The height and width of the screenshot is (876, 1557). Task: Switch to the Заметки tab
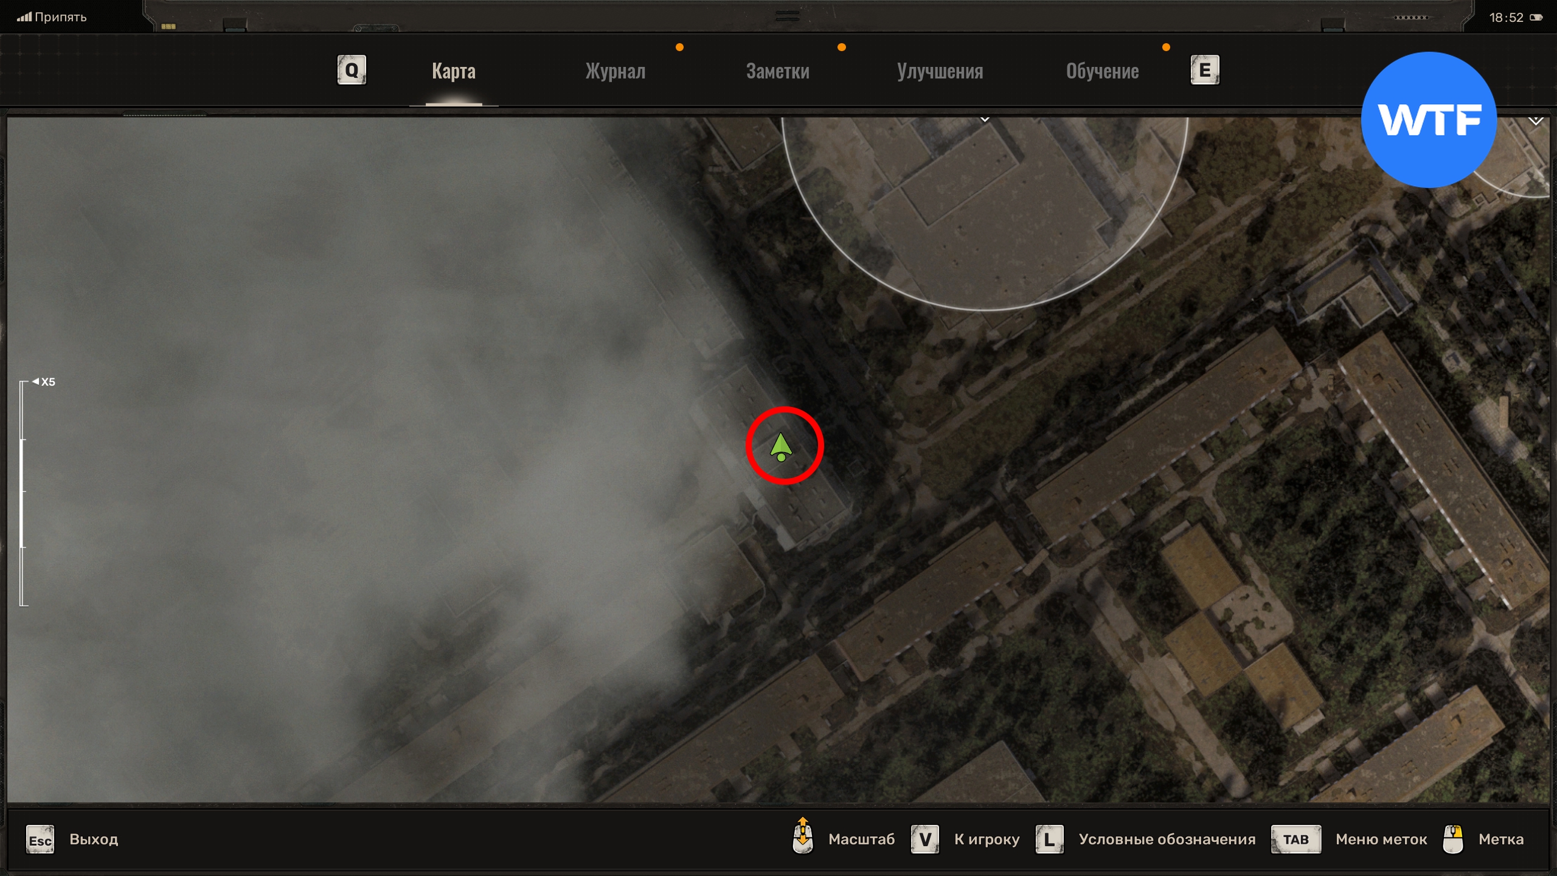pos(777,71)
